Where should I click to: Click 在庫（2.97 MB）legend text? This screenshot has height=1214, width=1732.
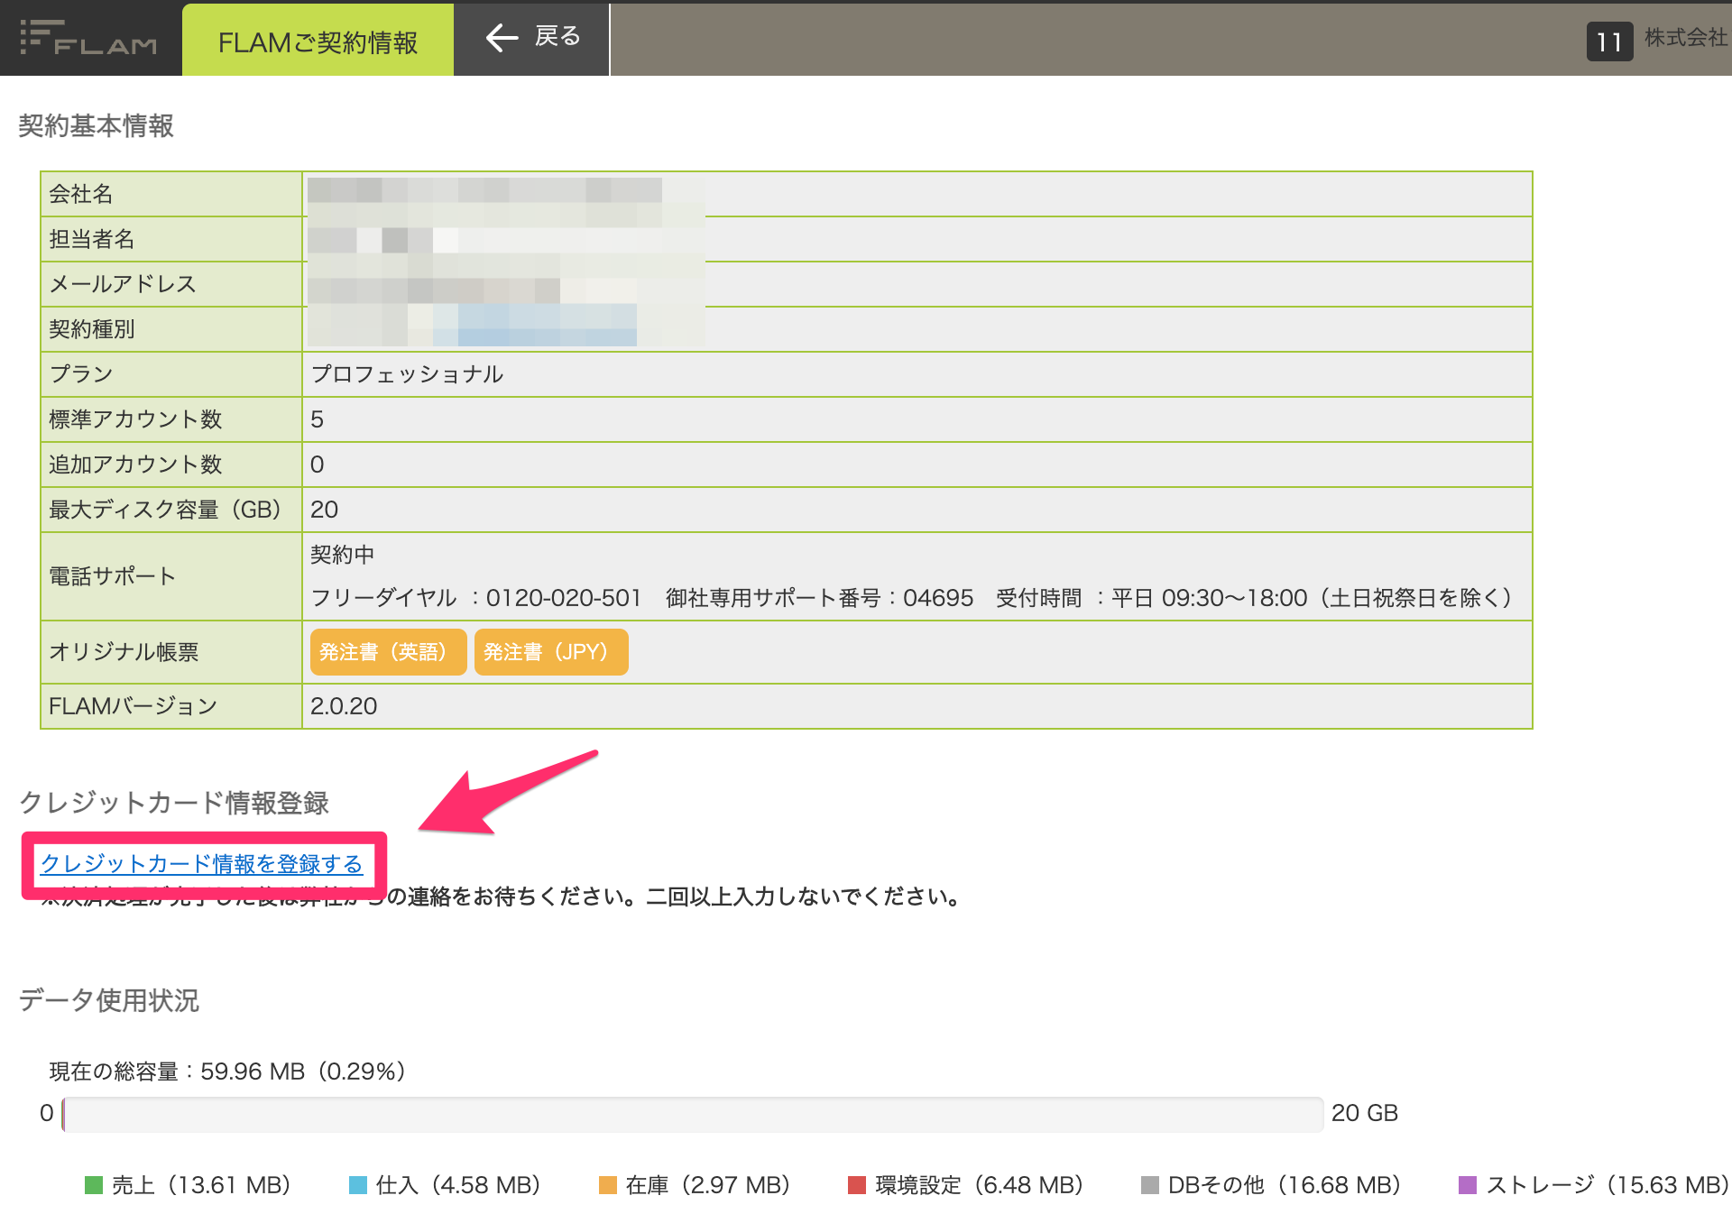(x=708, y=1185)
